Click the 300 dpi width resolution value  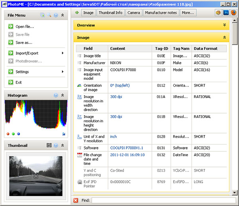pos(116,97)
